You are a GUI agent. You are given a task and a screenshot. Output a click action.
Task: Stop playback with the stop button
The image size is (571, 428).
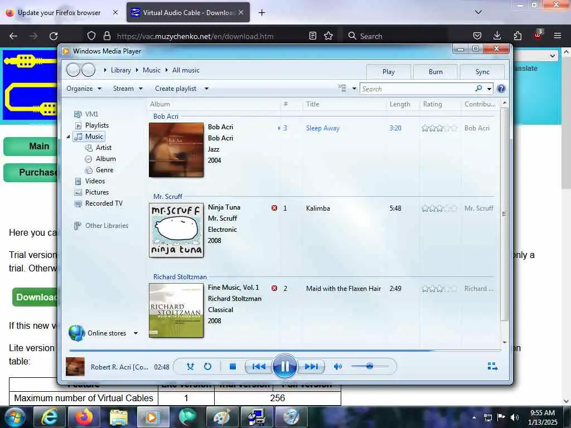pyautogui.click(x=233, y=367)
